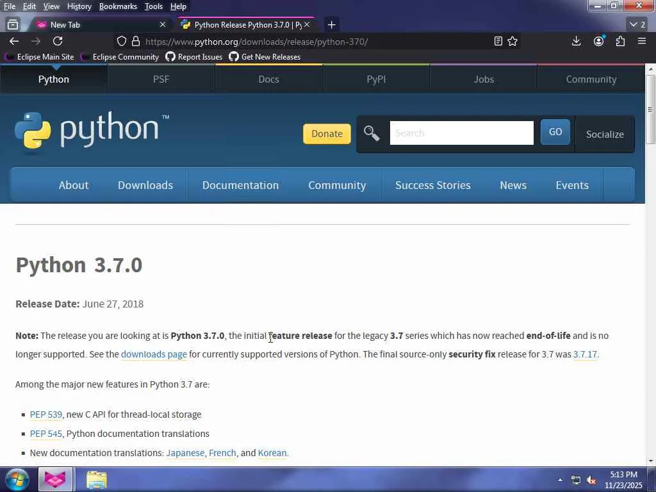Viewport: 656px width, 492px height.
Task: Open the Tools menu
Action: [154, 6]
